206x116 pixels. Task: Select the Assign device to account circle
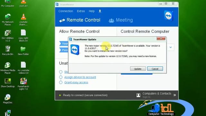(x=61, y=77)
